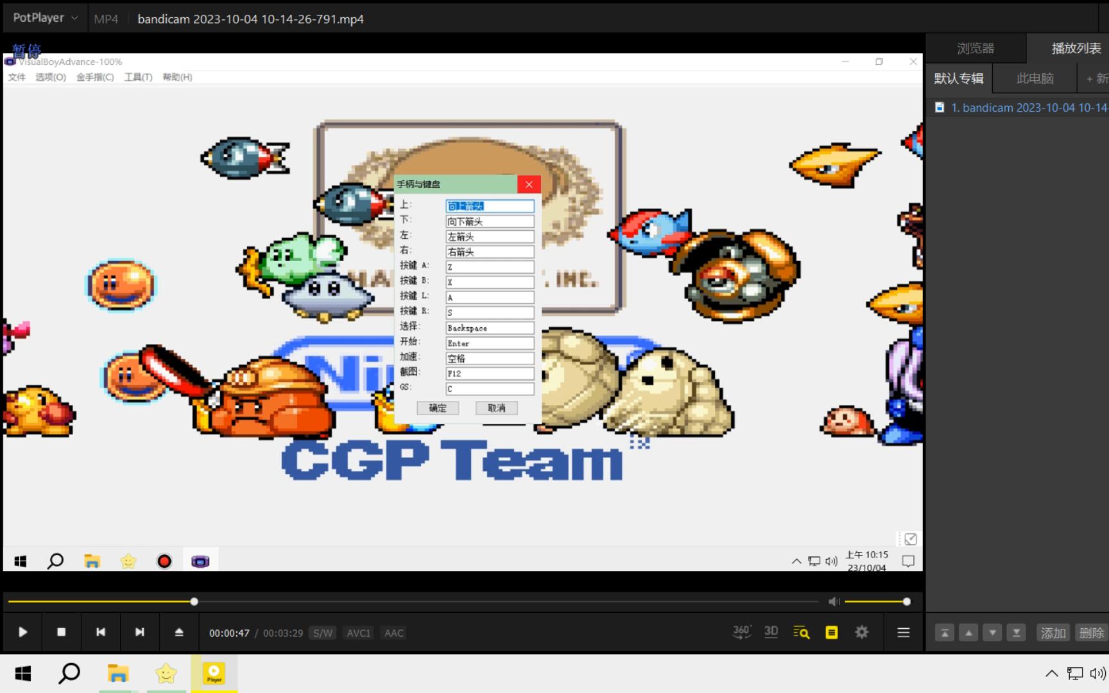Open Windows search from taskbar
The width and height of the screenshot is (1109, 693).
(x=69, y=673)
